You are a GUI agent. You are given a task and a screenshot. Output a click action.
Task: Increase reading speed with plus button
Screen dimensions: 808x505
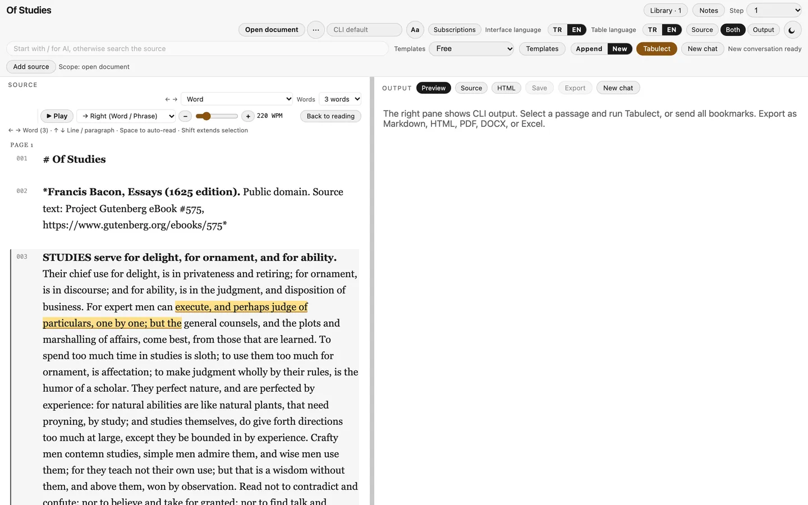click(248, 116)
